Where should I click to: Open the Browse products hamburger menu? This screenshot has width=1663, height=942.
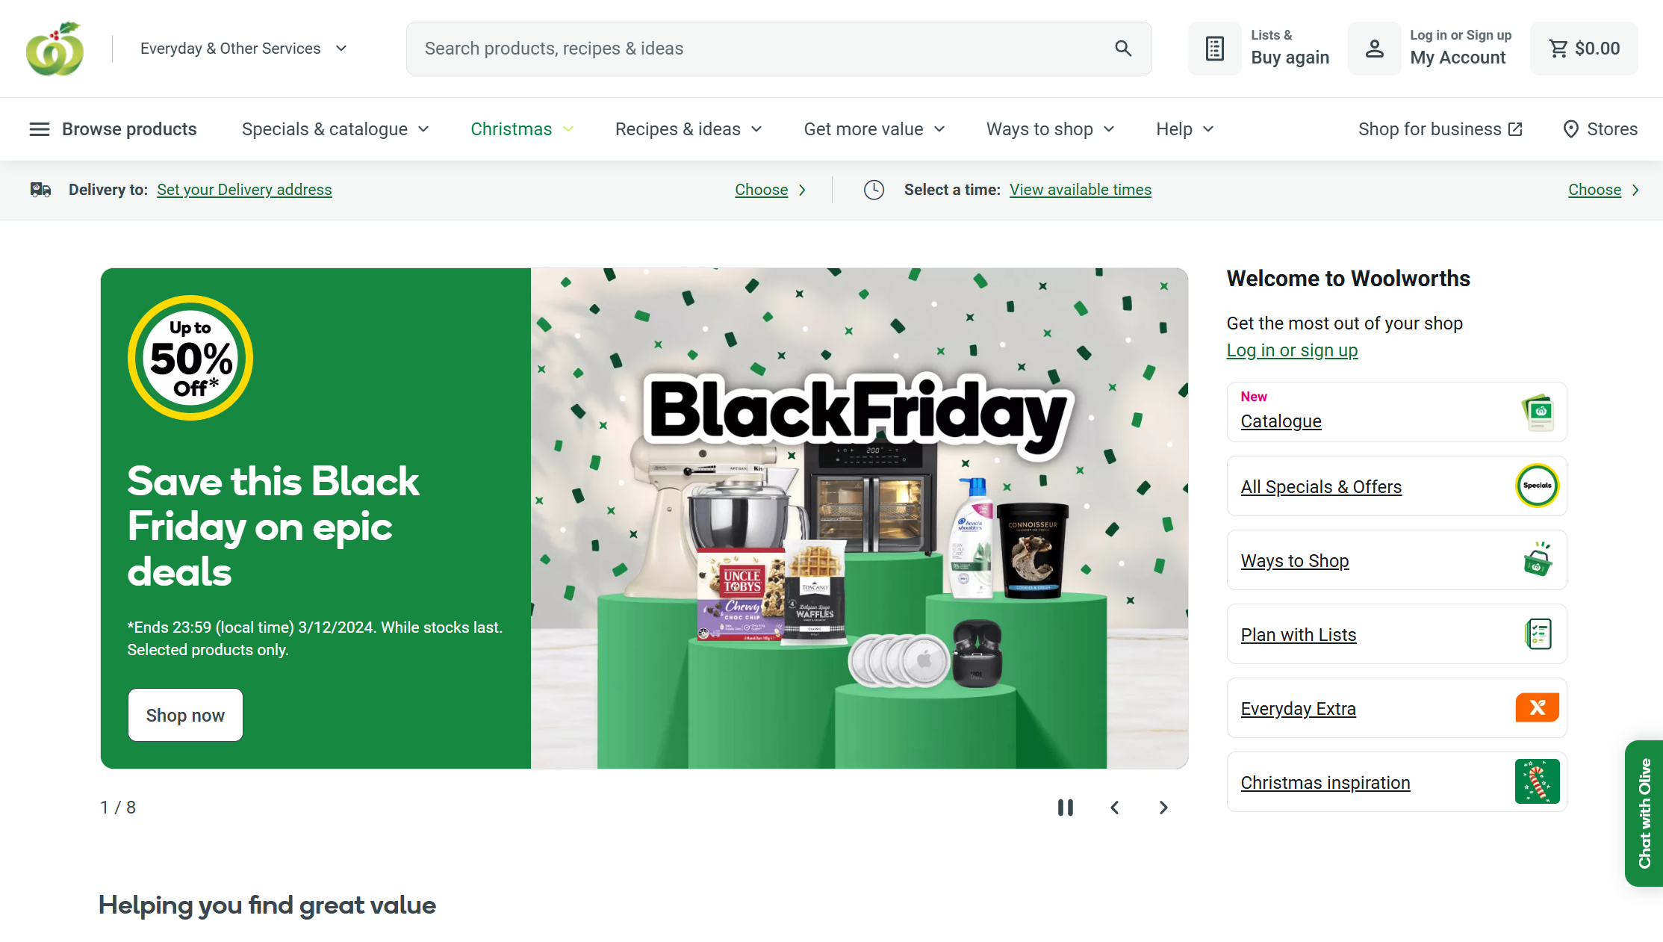(113, 129)
